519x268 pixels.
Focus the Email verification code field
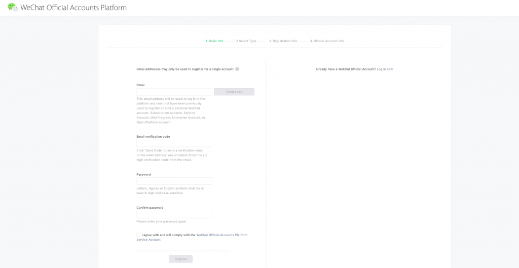[x=174, y=143]
